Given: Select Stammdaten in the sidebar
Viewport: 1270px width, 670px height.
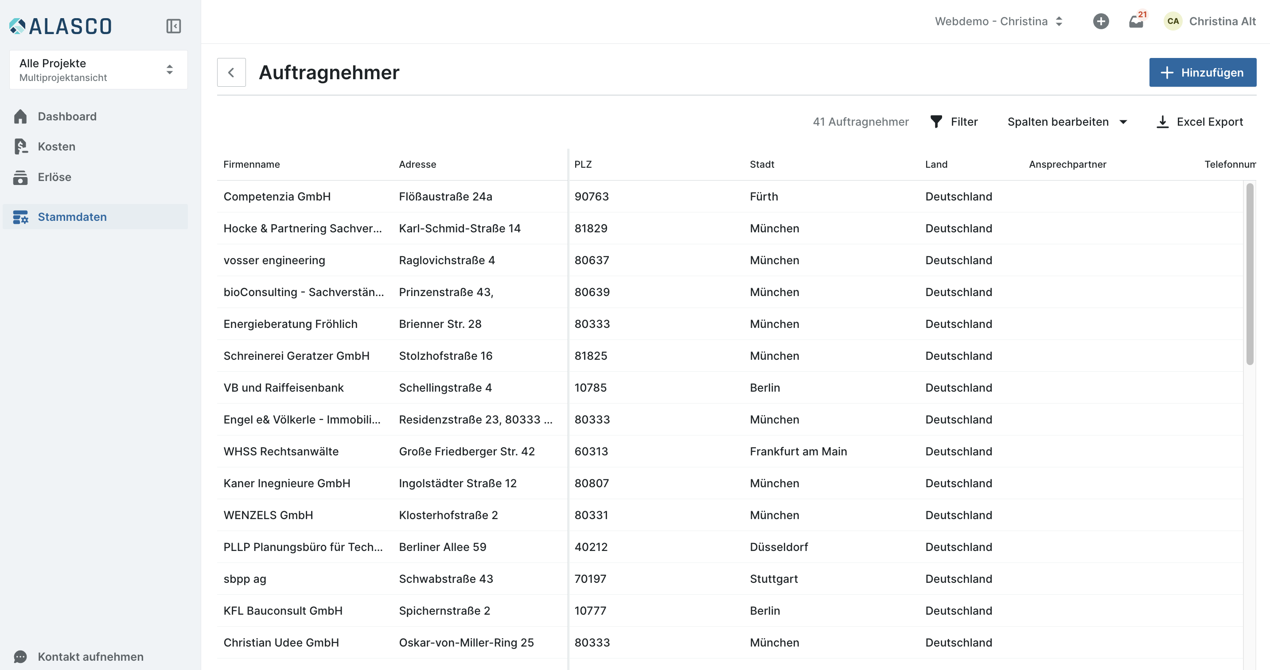Looking at the screenshot, I should tap(96, 217).
